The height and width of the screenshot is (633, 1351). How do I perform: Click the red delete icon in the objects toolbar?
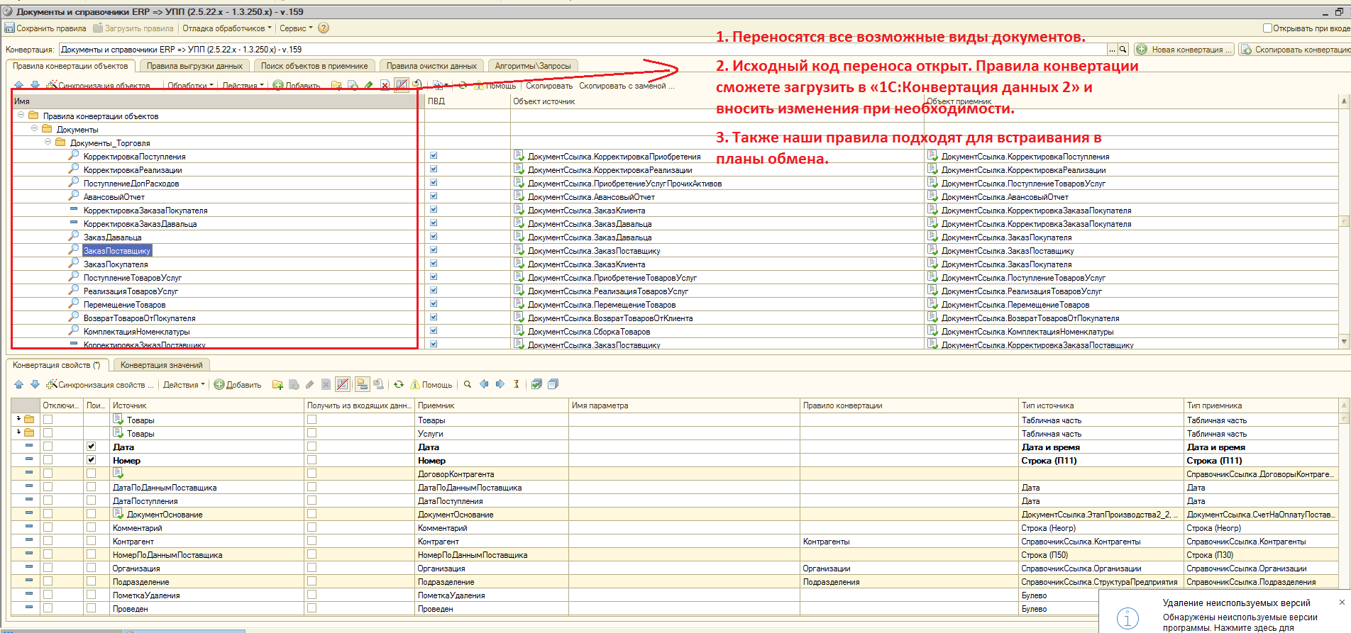coord(385,85)
